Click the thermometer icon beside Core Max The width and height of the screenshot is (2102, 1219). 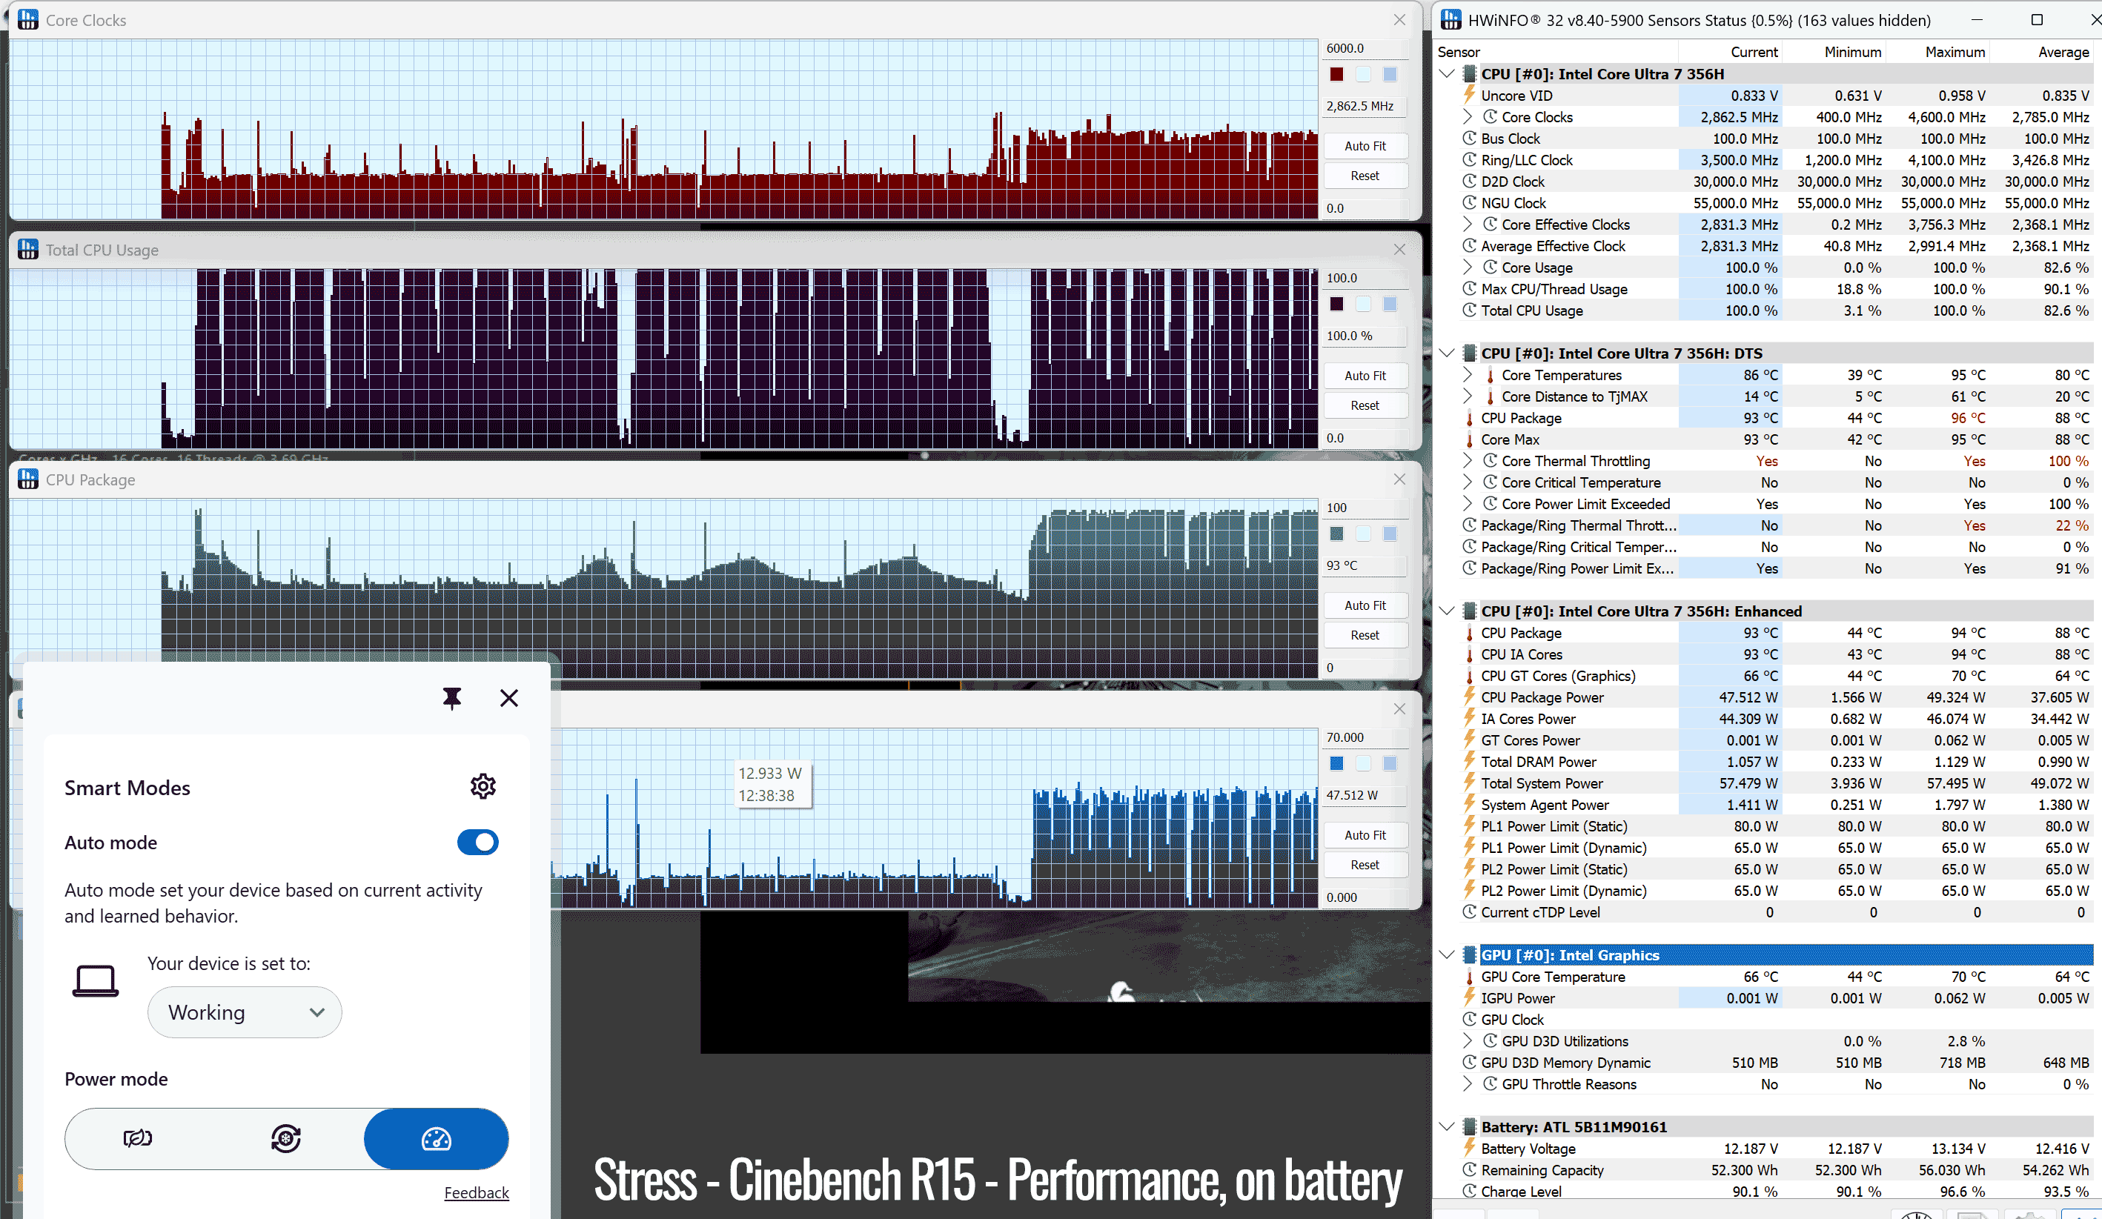[x=1470, y=439]
